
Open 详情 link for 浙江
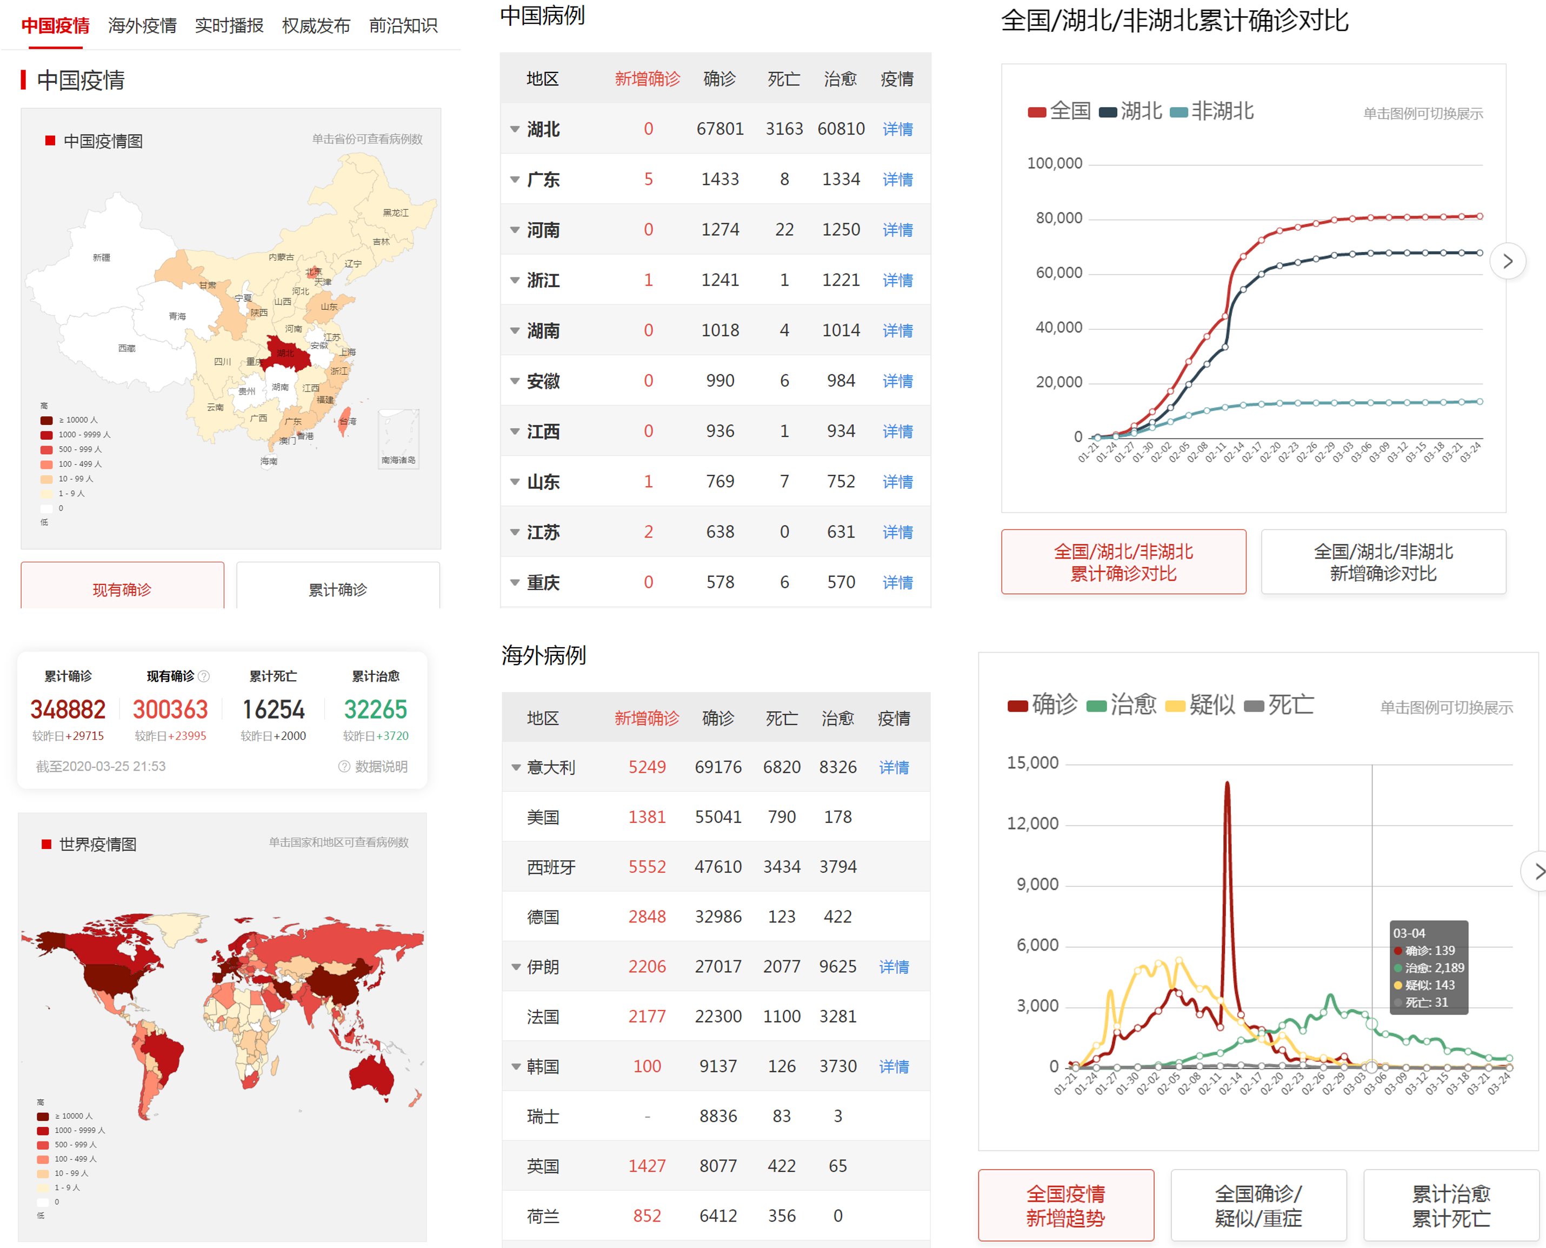pyautogui.click(x=898, y=281)
